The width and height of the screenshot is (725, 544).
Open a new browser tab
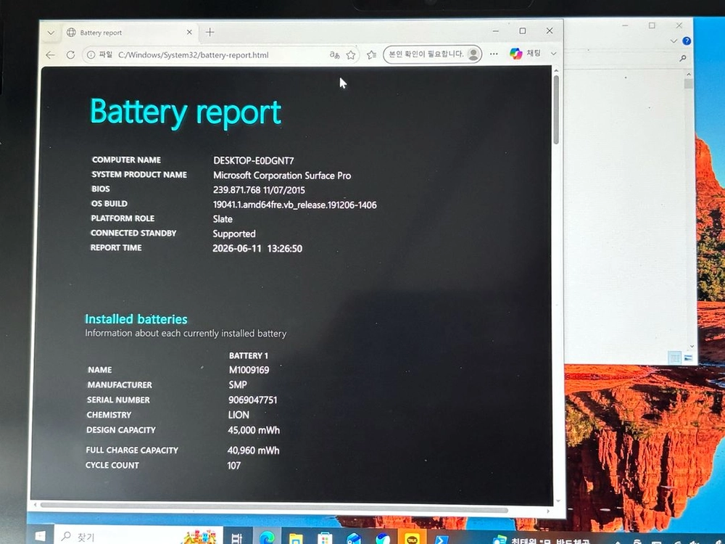point(210,32)
